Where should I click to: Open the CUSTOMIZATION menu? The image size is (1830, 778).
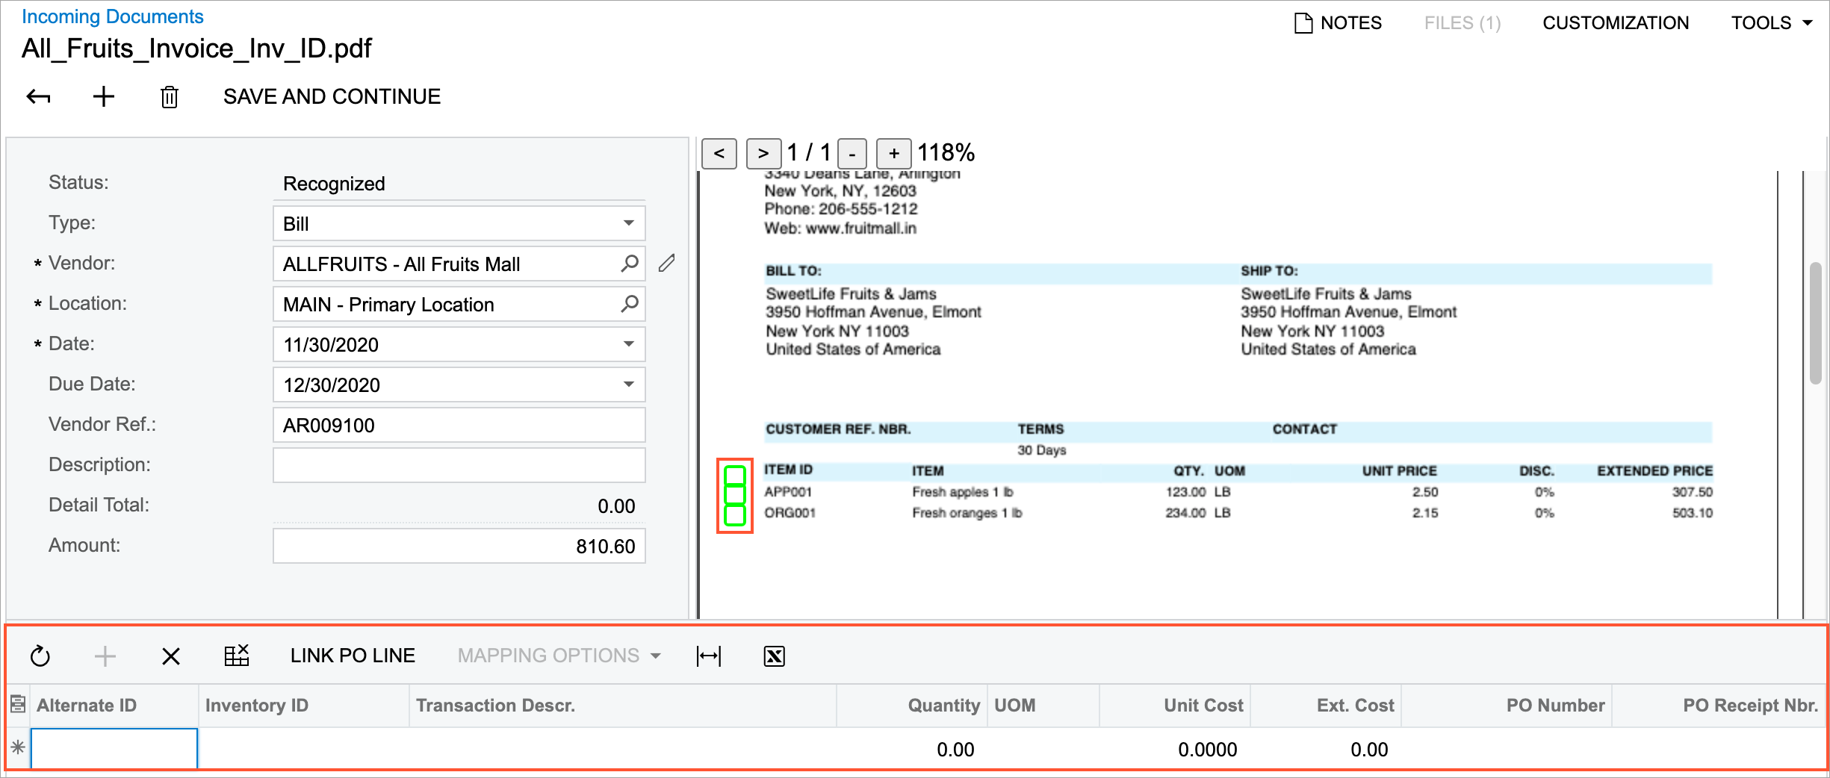[x=1616, y=22]
